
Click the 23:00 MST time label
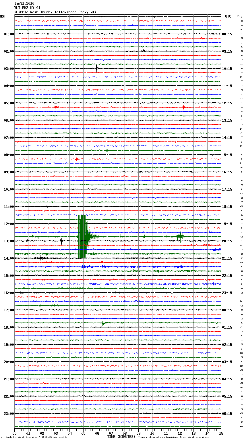pos(9,414)
